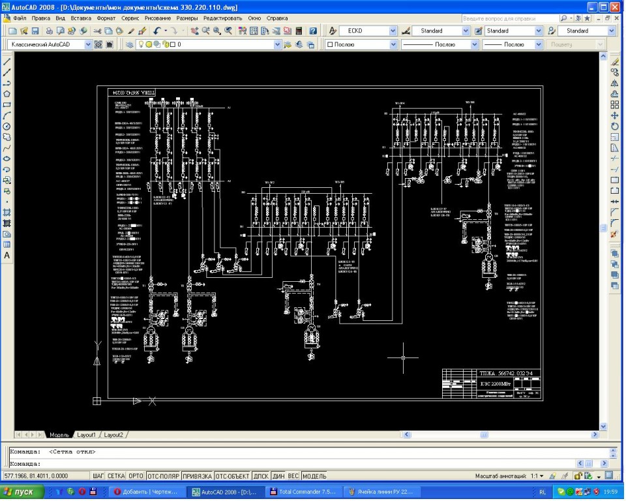Viewport: 626px width, 501px height.
Task: Open the Редактировать menu
Action: point(223,18)
